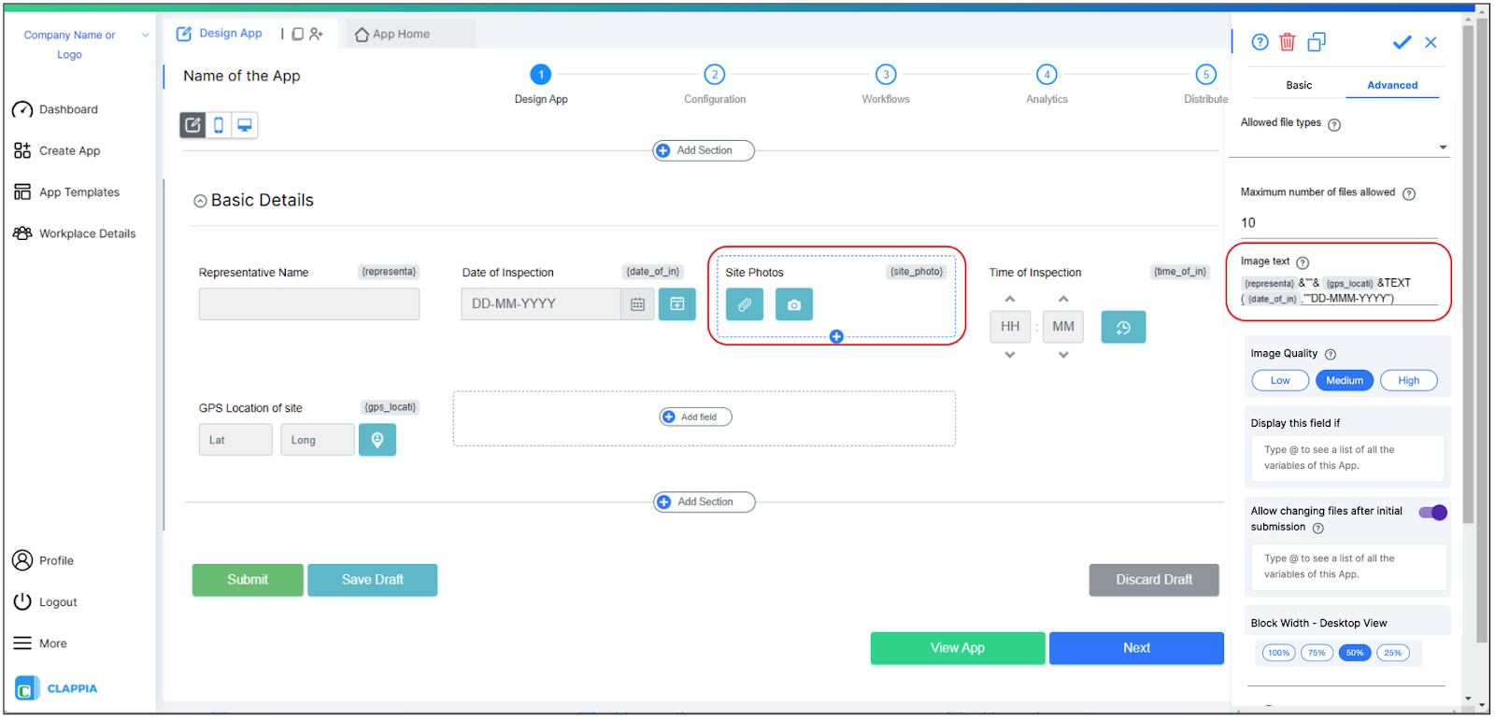Screen dimensions: 1495x720
Task: Click the Logout power icon
Action: point(22,601)
